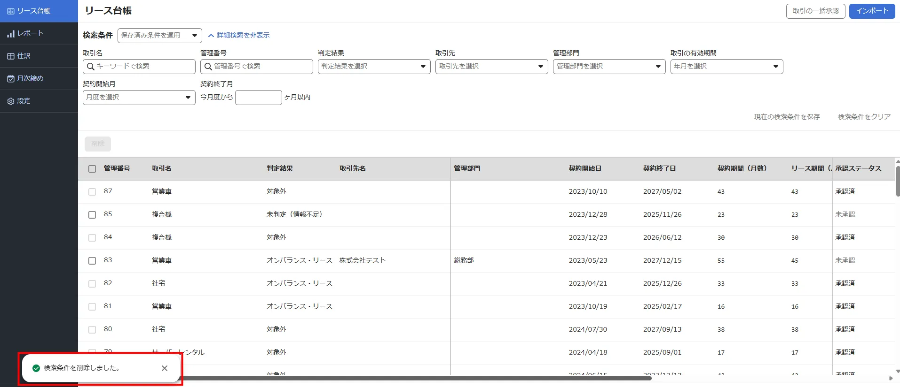Dismiss the 検索条件を削除しました notification
Screen dimensions: 900x387
point(165,368)
